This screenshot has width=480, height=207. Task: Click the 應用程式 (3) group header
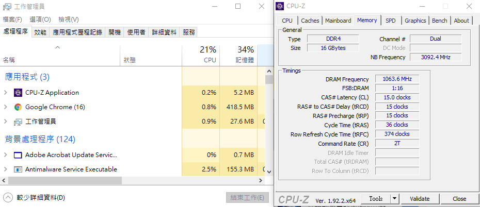27,77
